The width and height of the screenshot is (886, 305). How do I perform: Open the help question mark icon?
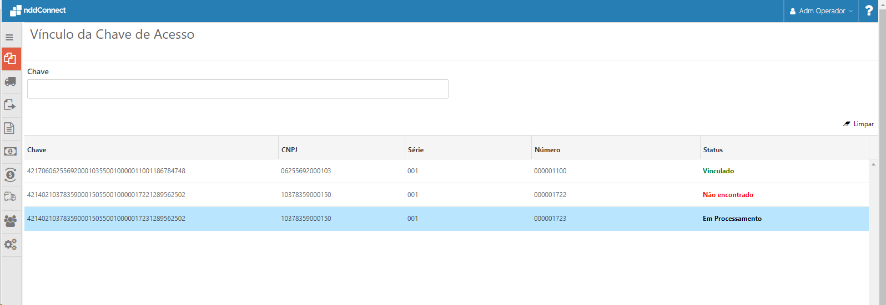pos(869,11)
